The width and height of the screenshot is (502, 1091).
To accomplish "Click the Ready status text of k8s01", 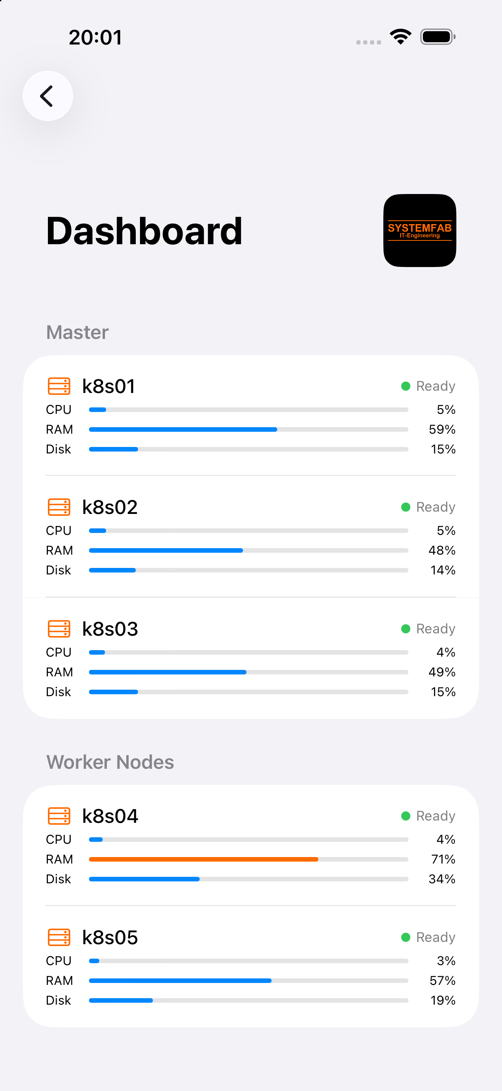I will point(435,386).
